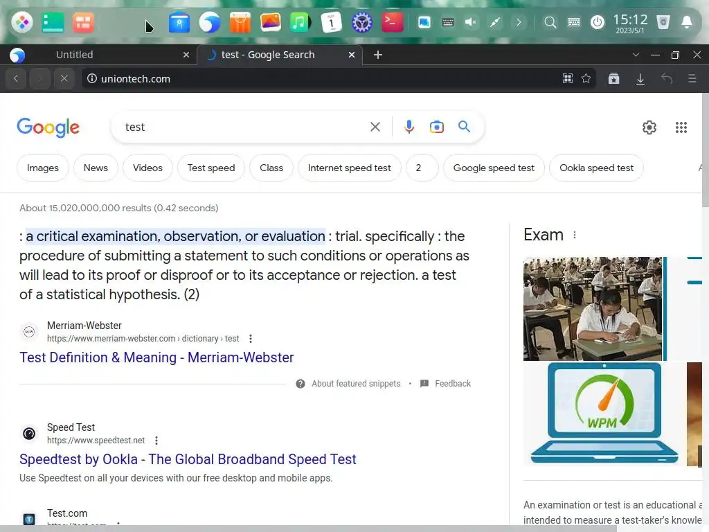Screen dimensions: 709x532
Task: Launch the green music player in the dock
Action: coord(300,22)
